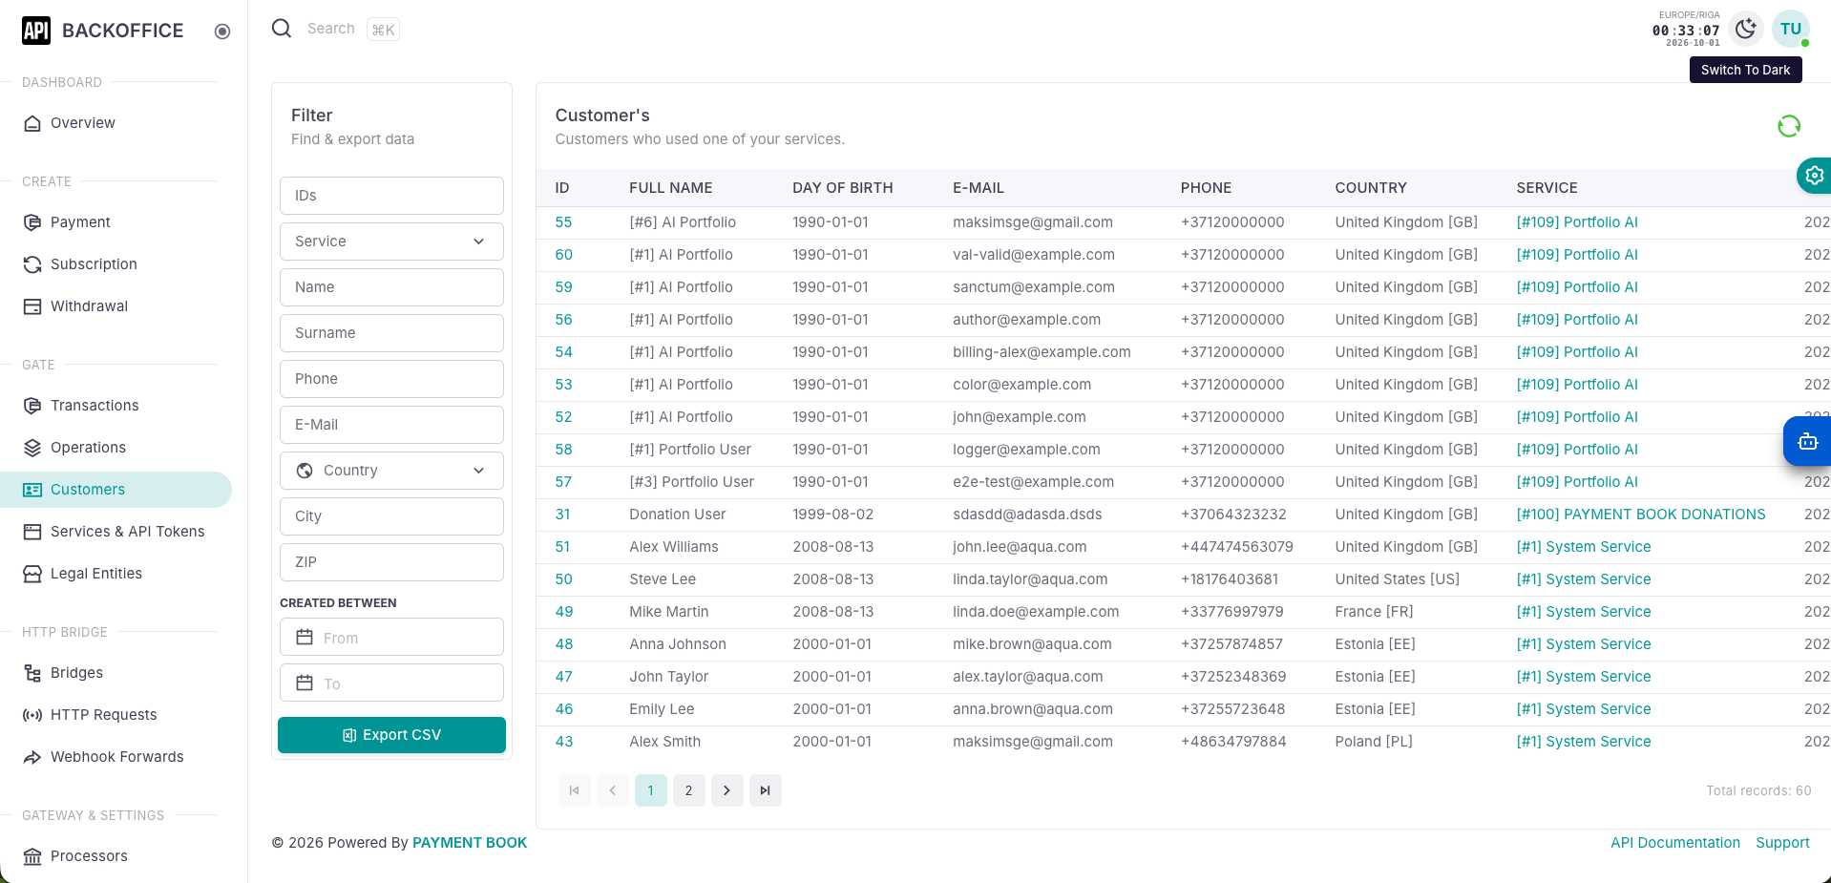Focus the Surname filter field
Viewport: 1831px width, 883px height.
pyautogui.click(x=391, y=333)
